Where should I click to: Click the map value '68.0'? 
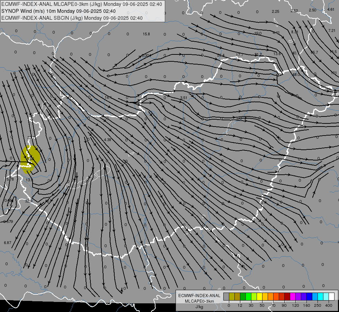tap(296, 75)
